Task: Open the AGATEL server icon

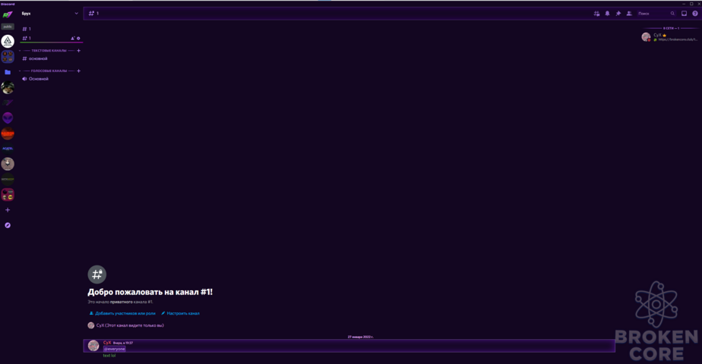Action: [x=8, y=149]
